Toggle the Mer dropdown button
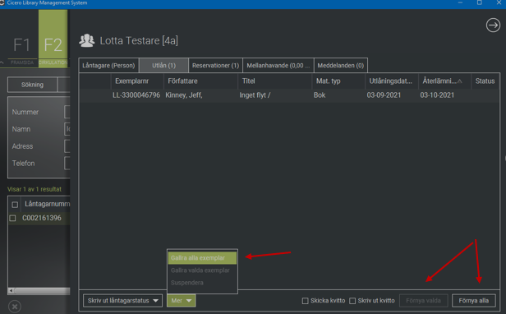This screenshot has height=314, width=506. pyautogui.click(x=181, y=300)
